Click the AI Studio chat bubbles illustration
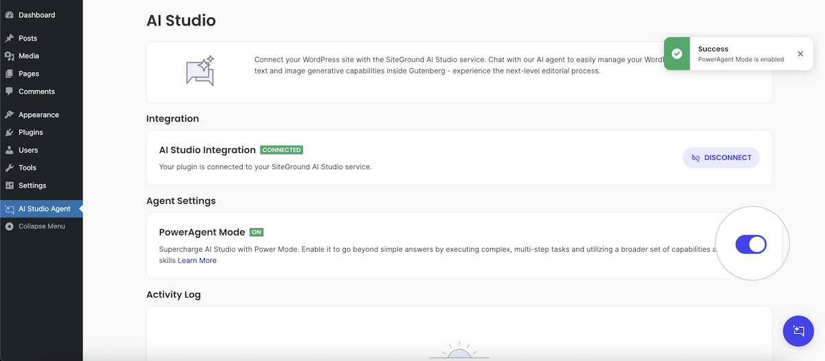 pyautogui.click(x=200, y=71)
